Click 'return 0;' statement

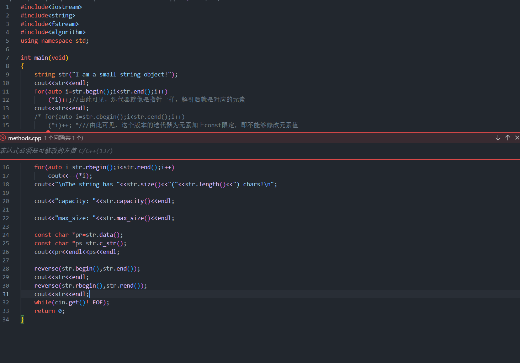[x=49, y=311]
